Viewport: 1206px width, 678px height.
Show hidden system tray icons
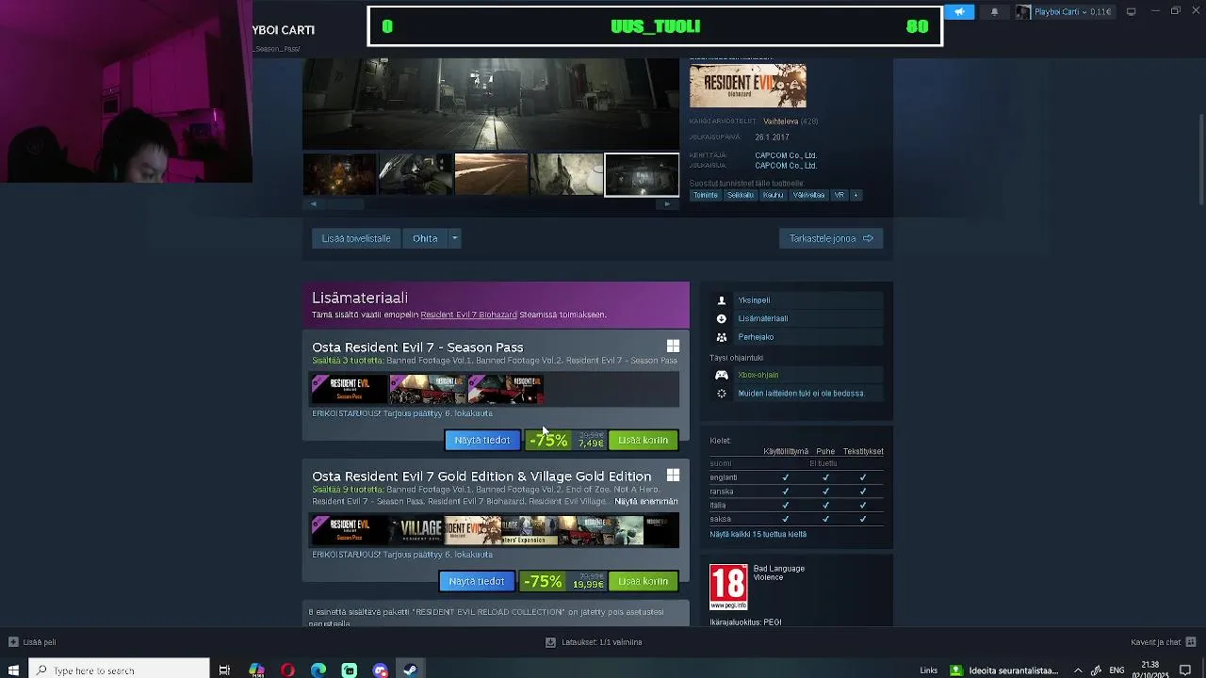tap(1078, 670)
